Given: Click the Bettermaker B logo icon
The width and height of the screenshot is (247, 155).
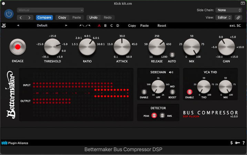Looking at the screenshot, I should click(4, 25).
